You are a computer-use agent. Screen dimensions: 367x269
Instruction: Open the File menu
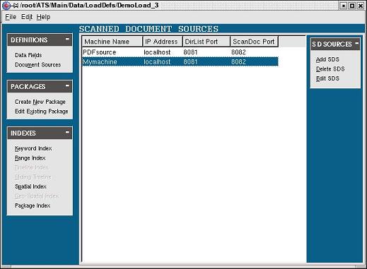[11, 17]
